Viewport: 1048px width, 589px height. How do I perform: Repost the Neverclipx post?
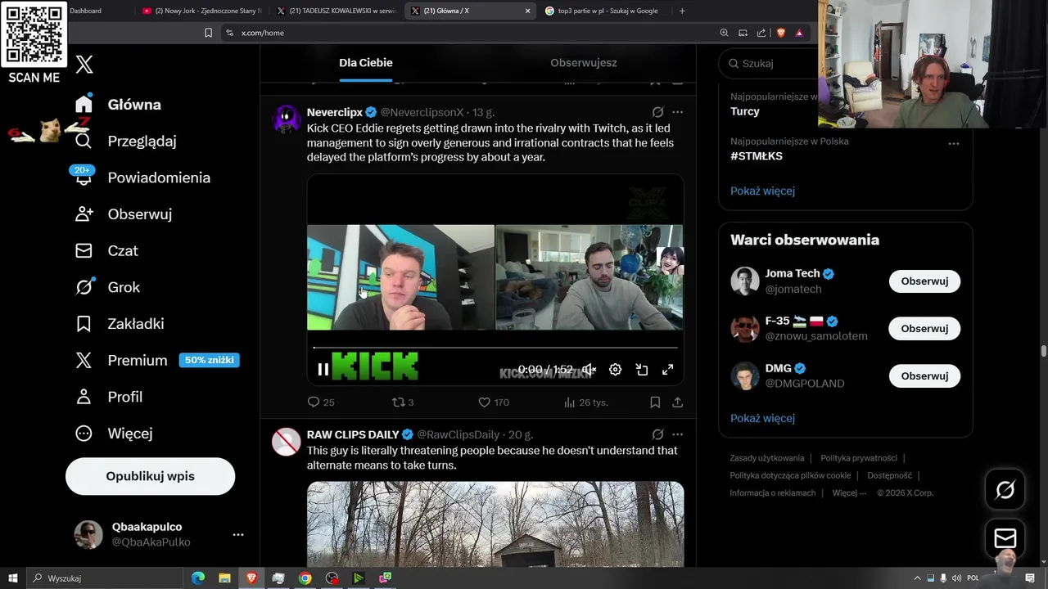tap(403, 402)
